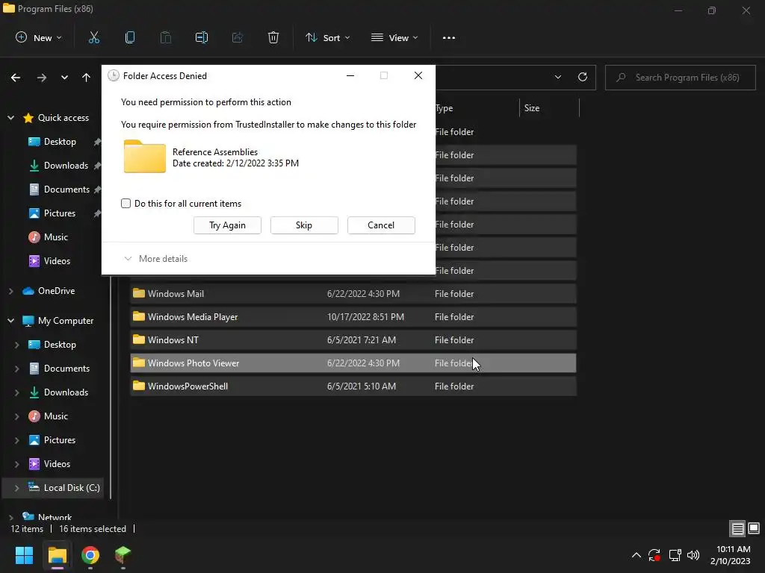
Task: Click the 16 items selected status text
Action: coord(93,529)
